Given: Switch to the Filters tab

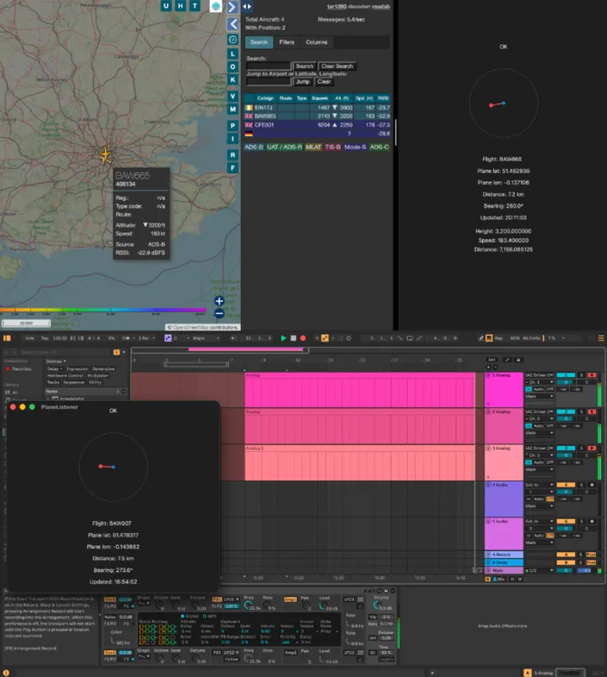Looking at the screenshot, I should point(286,43).
